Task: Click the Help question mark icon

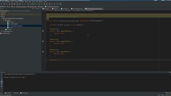Action: pyautogui.click(x=57, y=4)
